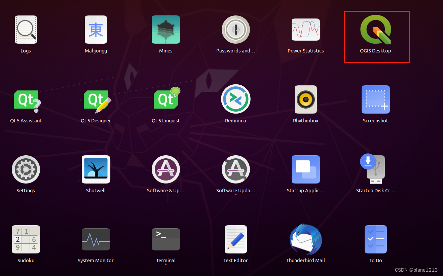This screenshot has width=443, height=276.
Task: Open the Logs application
Action: 26,30
